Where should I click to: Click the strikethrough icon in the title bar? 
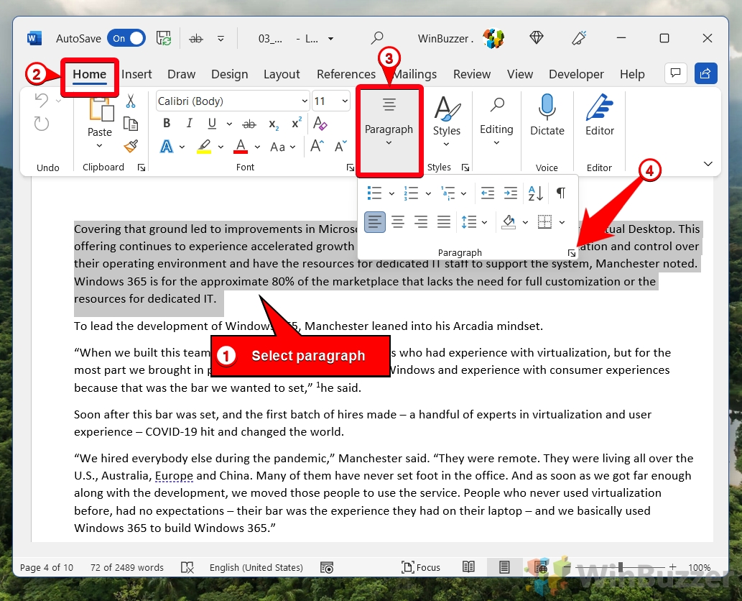[196, 39]
